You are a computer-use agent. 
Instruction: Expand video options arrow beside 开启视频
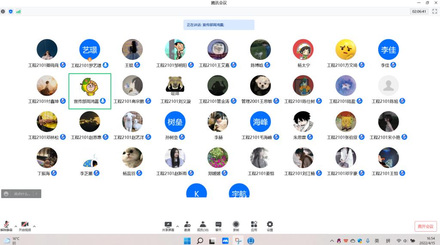coord(34,226)
